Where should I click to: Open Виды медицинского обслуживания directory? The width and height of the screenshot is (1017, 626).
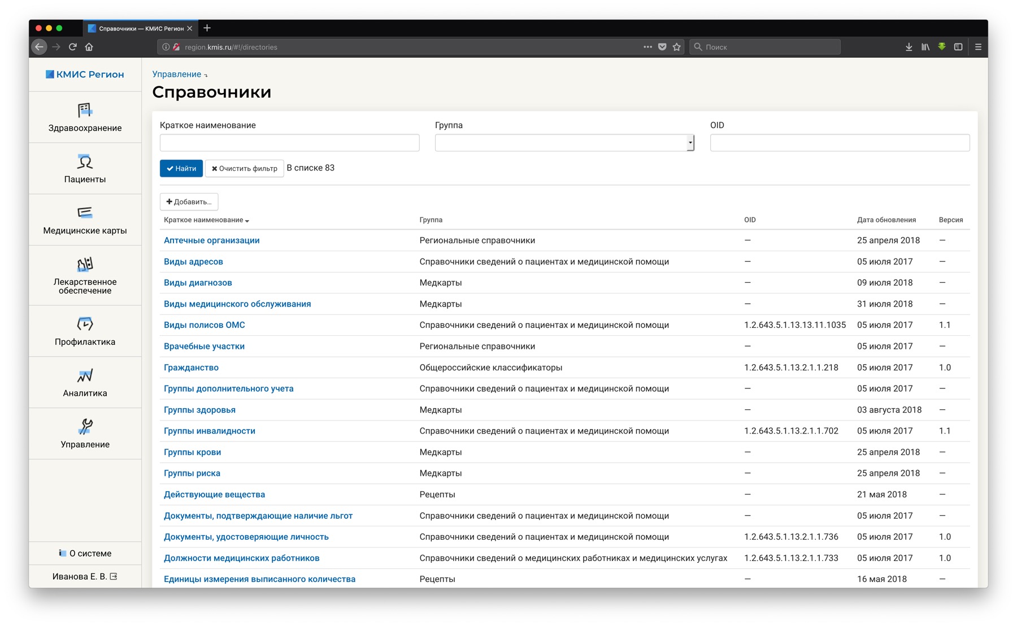click(x=237, y=304)
